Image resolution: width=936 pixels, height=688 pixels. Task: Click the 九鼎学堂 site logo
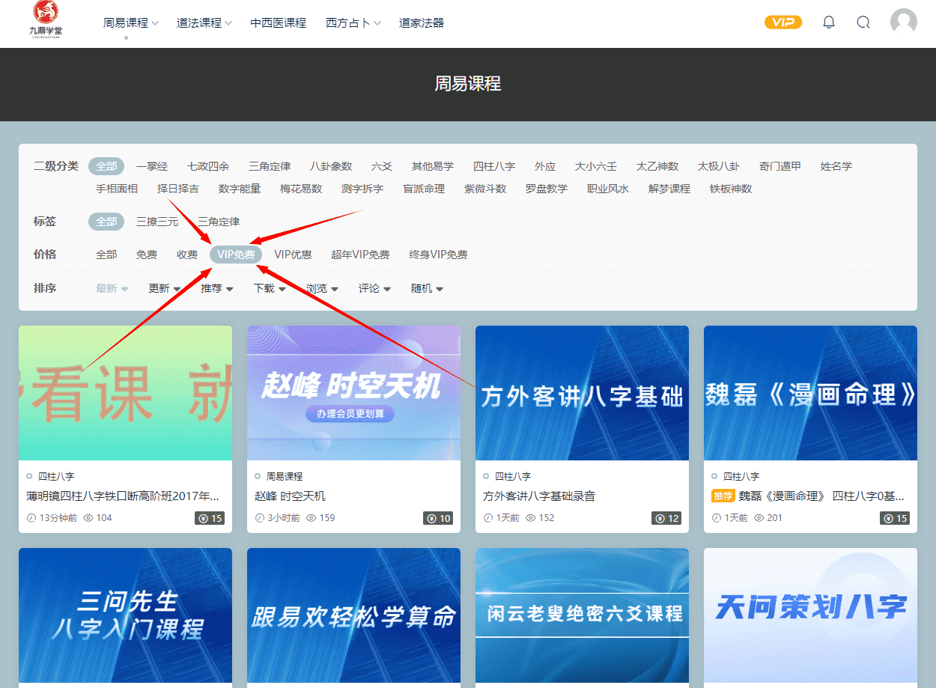[x=48, y=22]
